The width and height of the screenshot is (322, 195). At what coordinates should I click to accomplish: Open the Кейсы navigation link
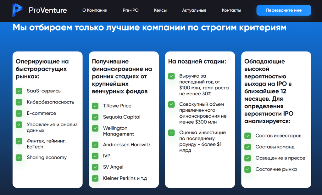click(160, 10)
